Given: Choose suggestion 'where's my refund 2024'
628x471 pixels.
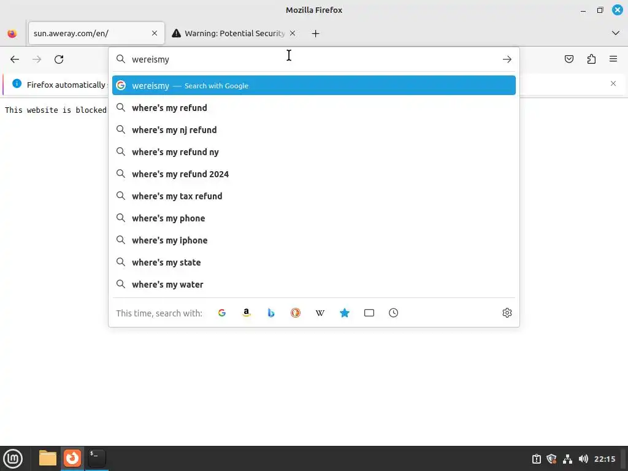Looking at the screenshot, I should tap(314, 174).
